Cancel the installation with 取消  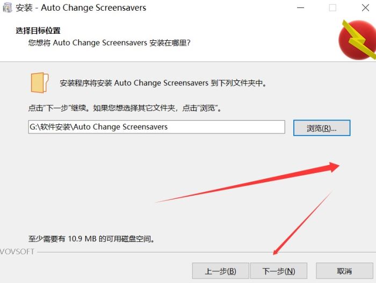pos(344,271)
